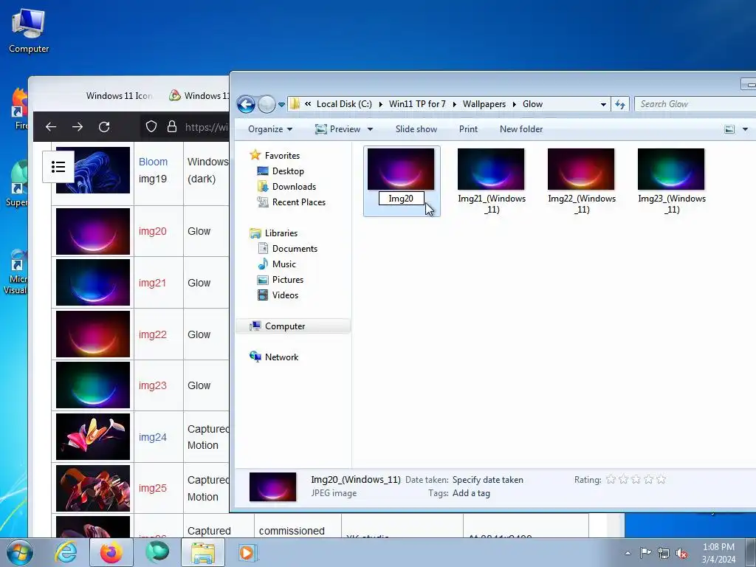Viewport: 756px width, 567px height.
Task: Set rating to three stars
Action: pos(636,479)
